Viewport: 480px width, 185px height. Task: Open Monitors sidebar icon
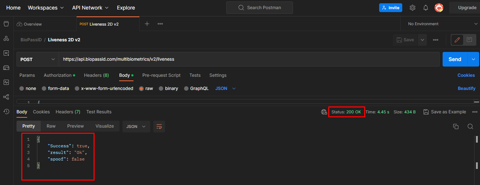(x=6, y=82)
